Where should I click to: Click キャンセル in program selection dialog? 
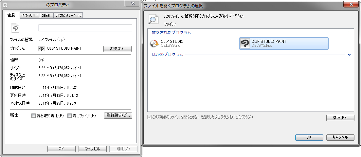coord(340,137)
